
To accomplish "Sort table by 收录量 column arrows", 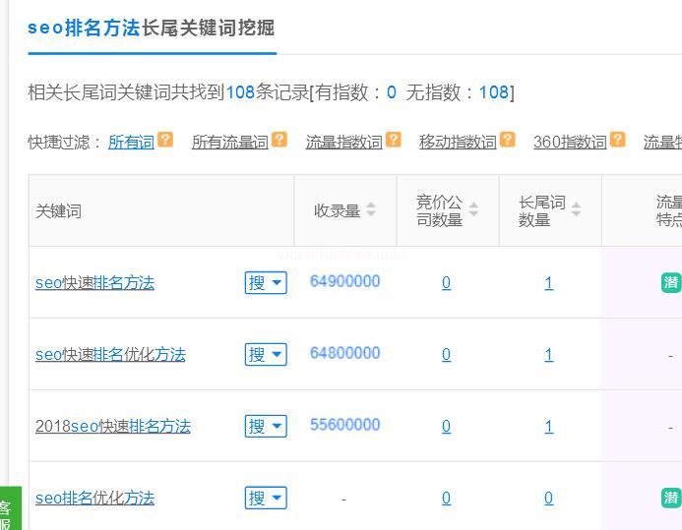I will [x=371, y=210].
